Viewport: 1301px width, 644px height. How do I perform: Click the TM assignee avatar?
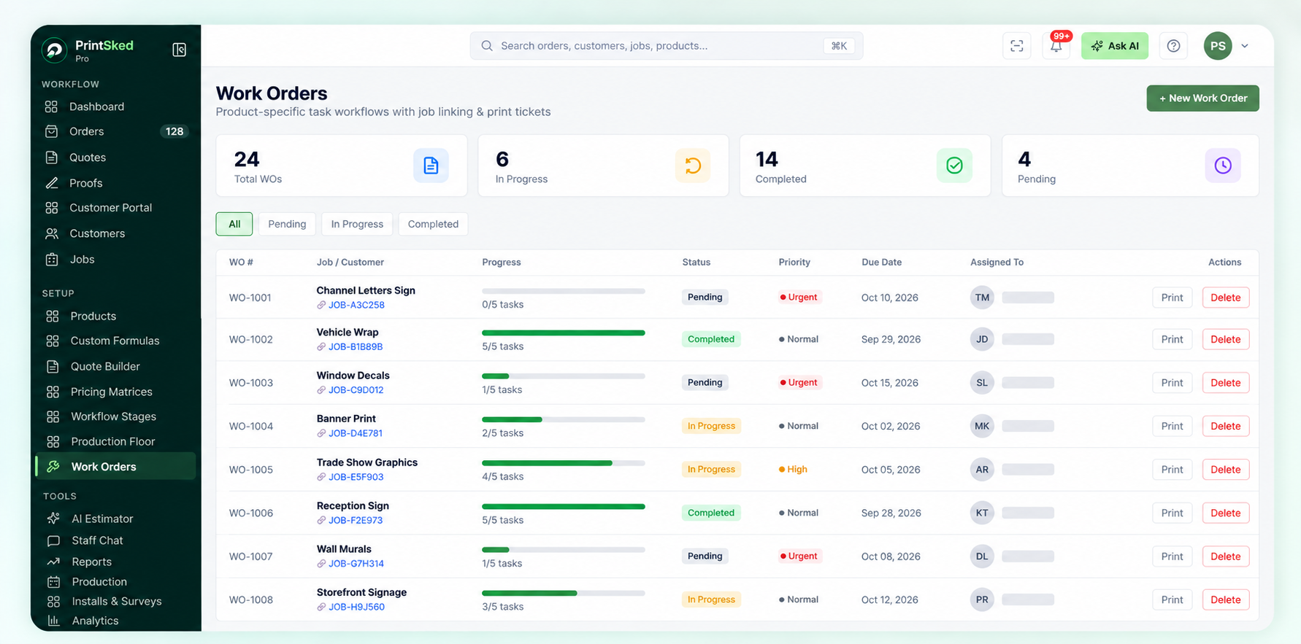(982, 298)
